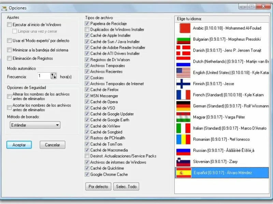This screenshot has width=273, height=204.
Task: Click the Selec. Todo button
Action: [x=126, y=186]
